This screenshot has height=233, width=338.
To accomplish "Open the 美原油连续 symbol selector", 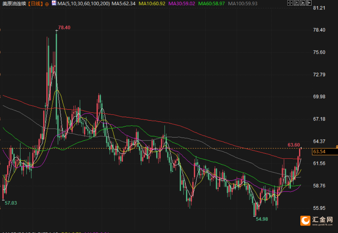I will click(14, 3).
